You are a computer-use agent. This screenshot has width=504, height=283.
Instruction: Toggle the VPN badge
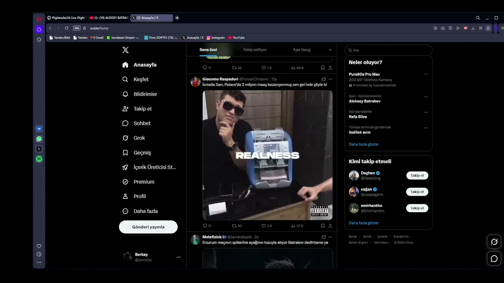click(x=77, y=28)
